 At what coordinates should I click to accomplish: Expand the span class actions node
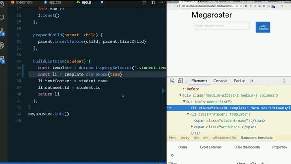click(192, 127)
